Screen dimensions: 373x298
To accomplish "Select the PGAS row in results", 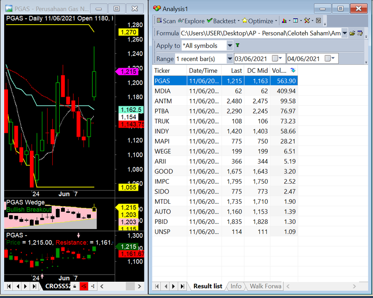I will (x=226, y=81).
